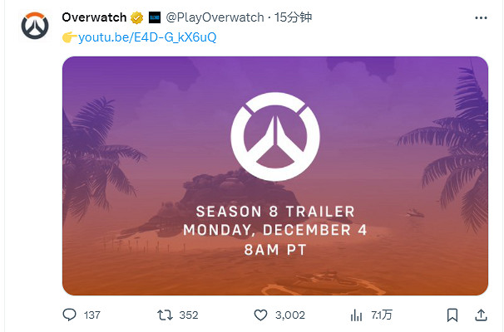Click the 7.1万 views count
This screenshot has width=504, height=332.
point(382,315)
